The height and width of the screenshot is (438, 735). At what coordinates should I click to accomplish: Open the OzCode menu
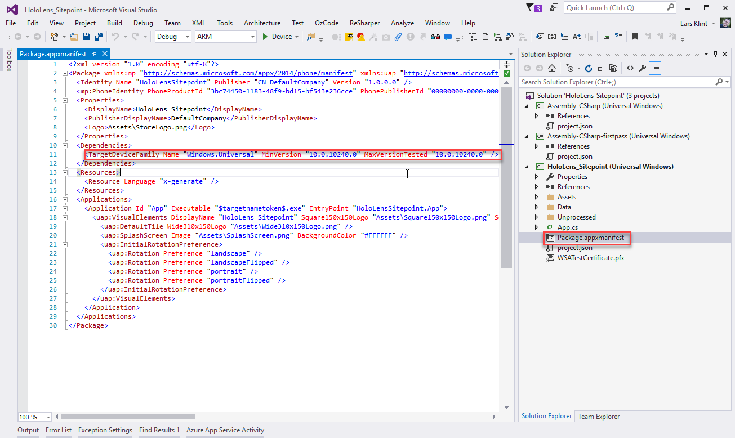327,23
